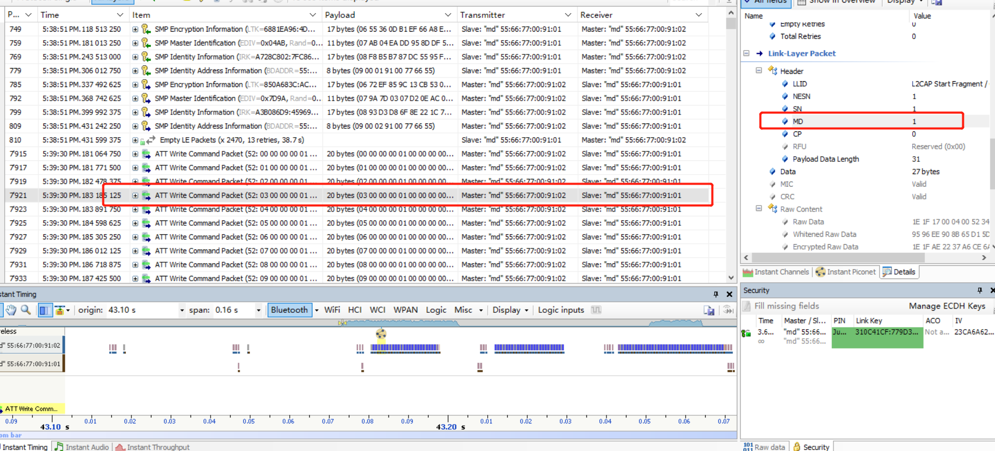
Task: Click key icon of SMP Encryption Information row 749
Action: pos(146,29)
